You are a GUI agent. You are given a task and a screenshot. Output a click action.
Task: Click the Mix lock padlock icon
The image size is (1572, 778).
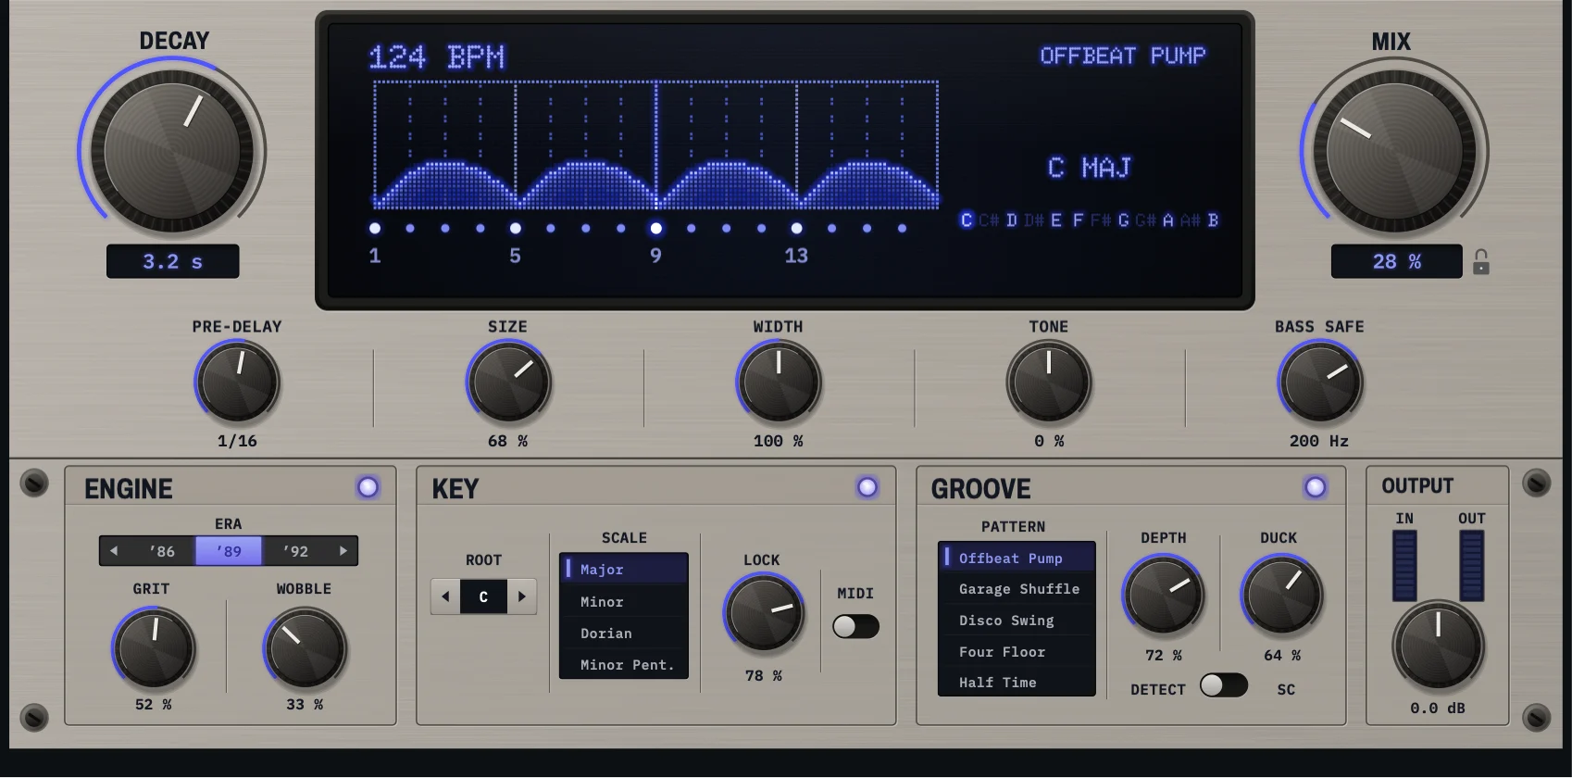(1481, 262)
